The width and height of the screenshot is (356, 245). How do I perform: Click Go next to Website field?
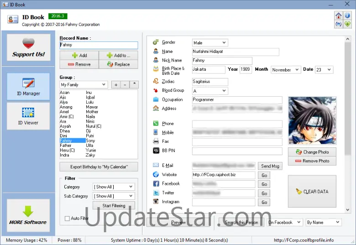[x=264, y=175]
